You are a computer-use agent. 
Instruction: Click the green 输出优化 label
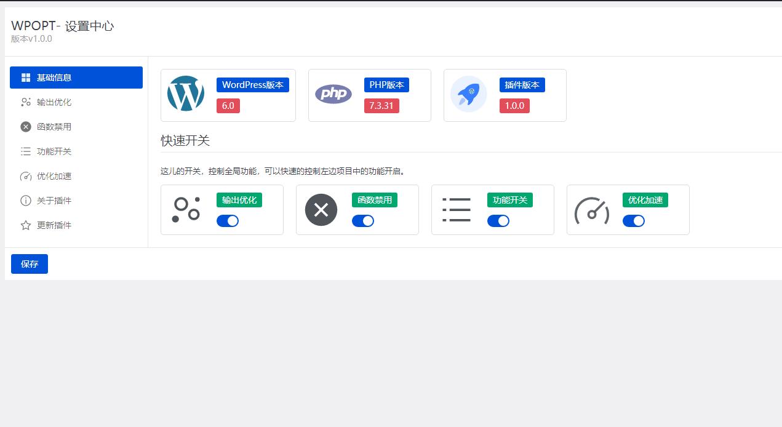[239, 200]
